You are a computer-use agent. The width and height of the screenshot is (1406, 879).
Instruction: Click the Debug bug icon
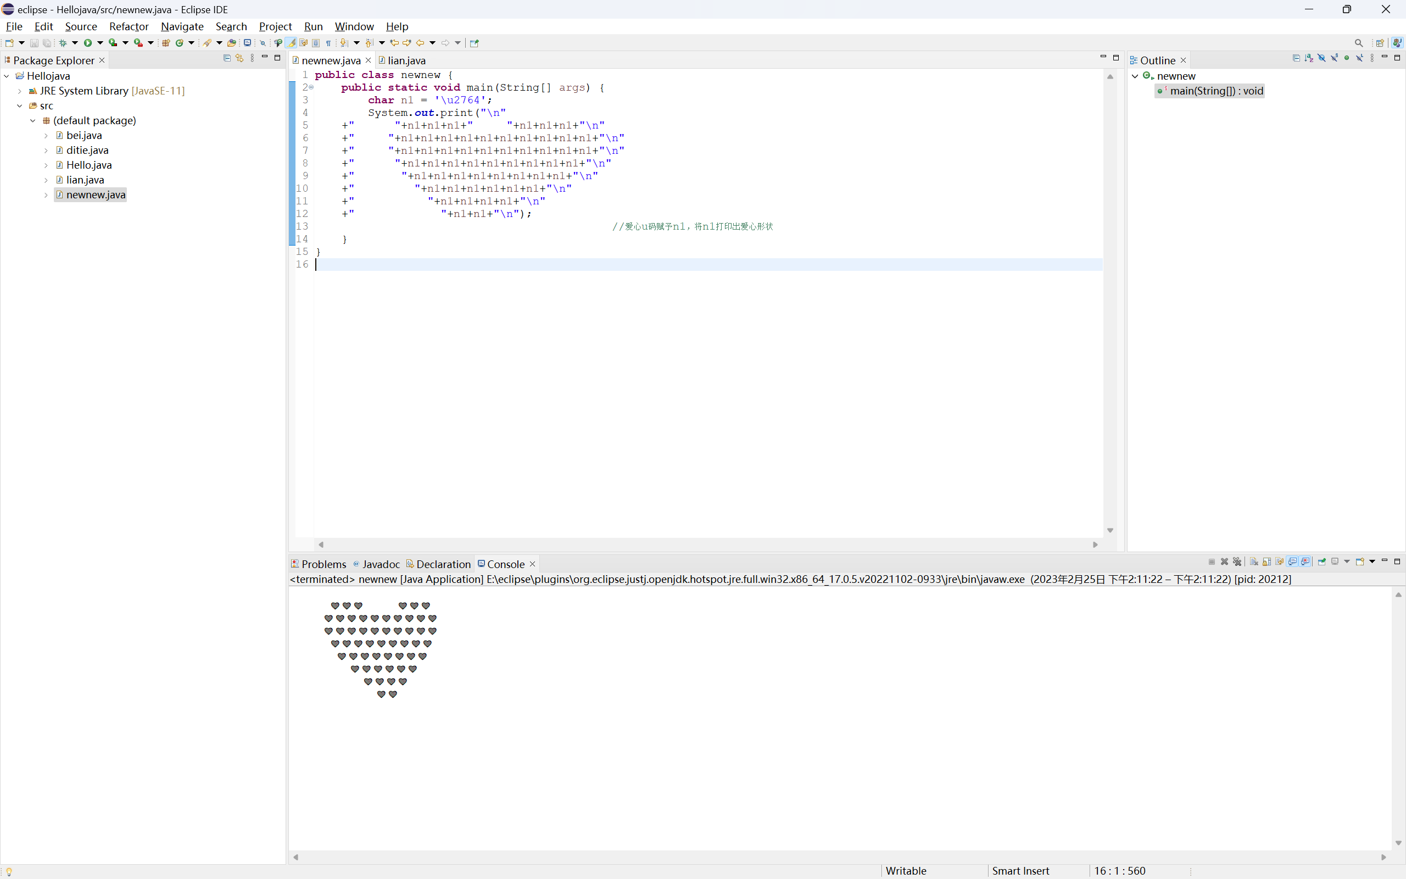click(x=63, y=42)
